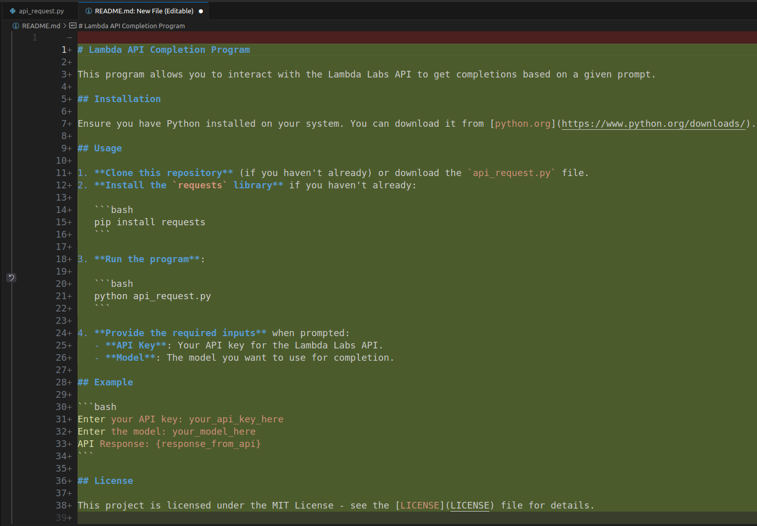Image resolution: width=757 pixels, height=526 pixels.
Task: Click the info icon in README.md breadcrumb
Action: [16, 26]
